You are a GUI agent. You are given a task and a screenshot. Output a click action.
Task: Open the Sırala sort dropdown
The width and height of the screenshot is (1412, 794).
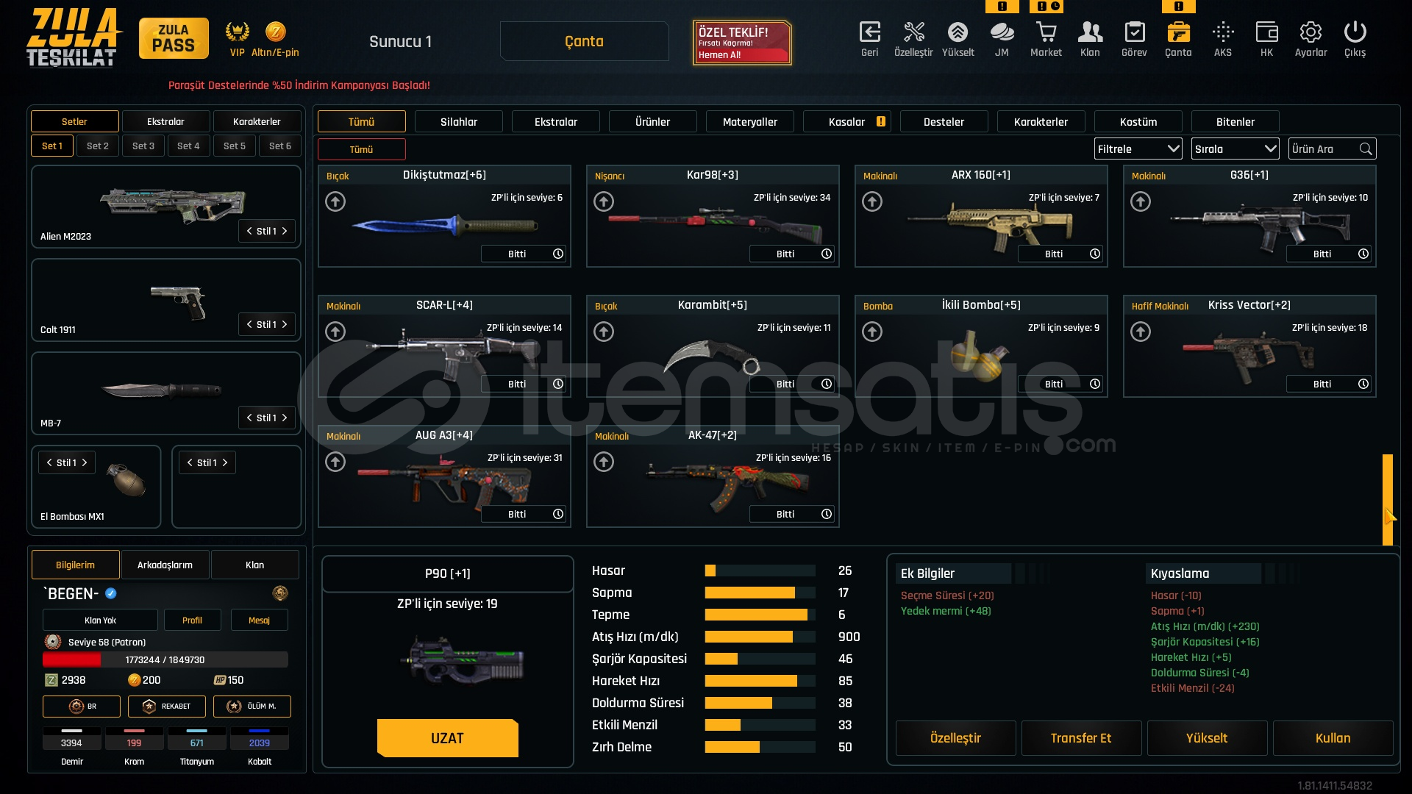click(1235, 149)
